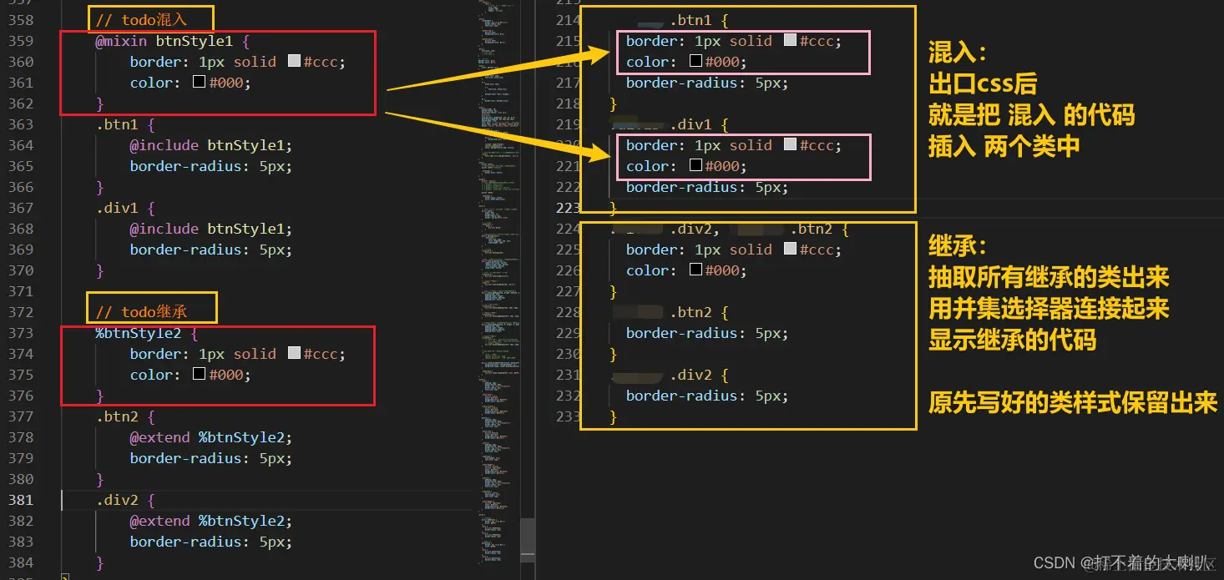
Task: Open the #ccc swatch picker on line 374
Action: click(294, 353)
